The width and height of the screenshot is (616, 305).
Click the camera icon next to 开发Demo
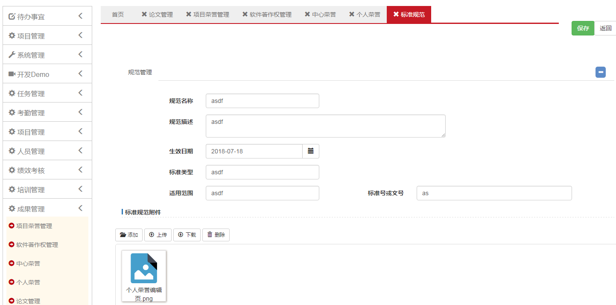click(x=12, y=74)
